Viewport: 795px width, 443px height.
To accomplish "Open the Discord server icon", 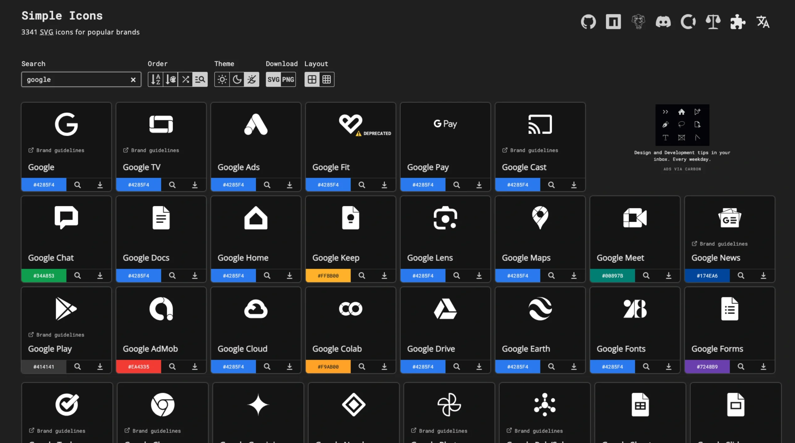I will point(663,22).
